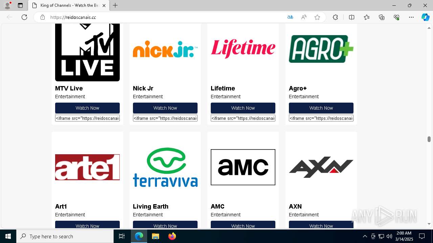
Task: Open the Copilot sidebar icon
Action: [x=425, y=17]
